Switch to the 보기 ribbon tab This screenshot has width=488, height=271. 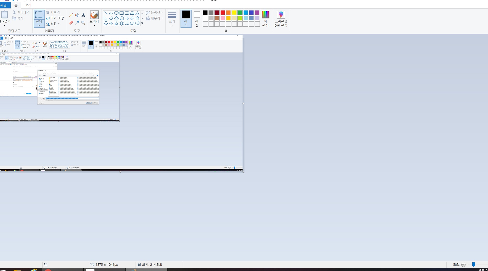pos(28,5)
